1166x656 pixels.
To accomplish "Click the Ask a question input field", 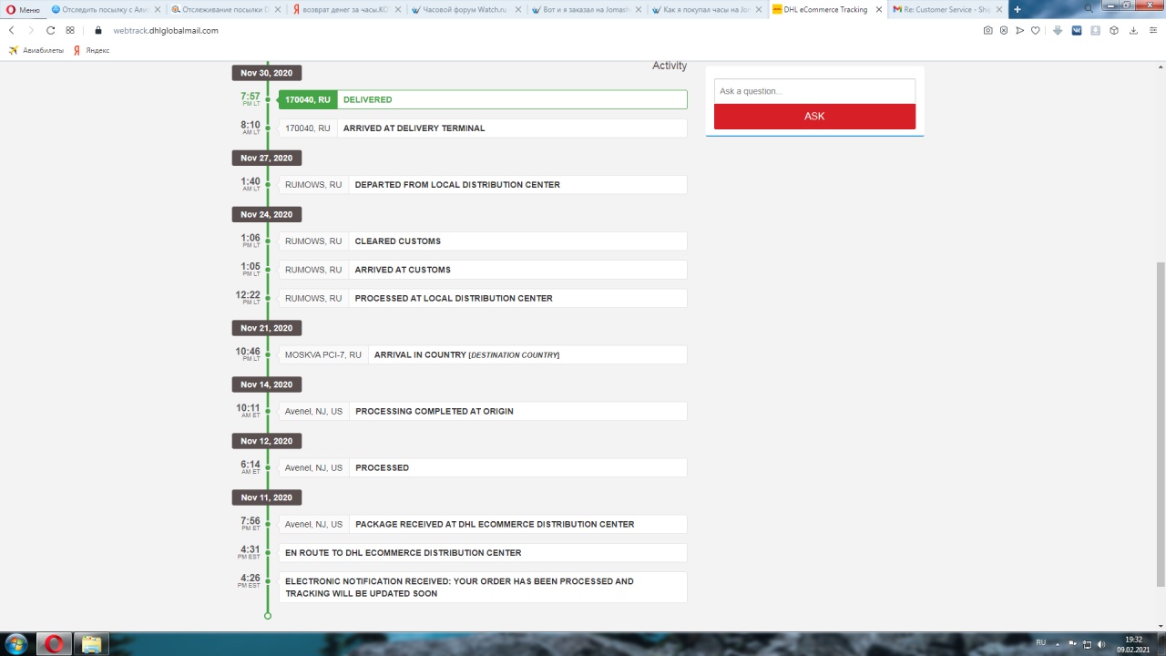I will (814, 91).
